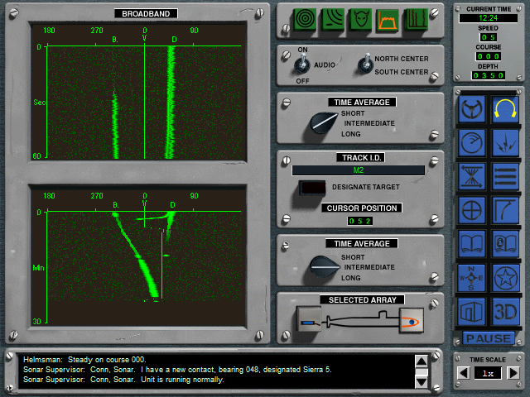Click the upper Time Average title label
The width and height of the screenshot is (530, 397).
362,102
